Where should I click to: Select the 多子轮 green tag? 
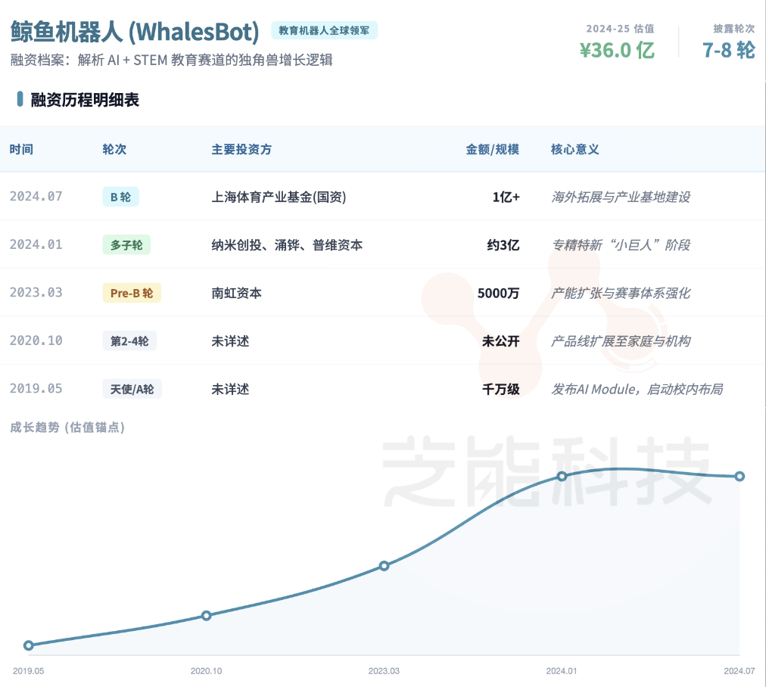126,245
